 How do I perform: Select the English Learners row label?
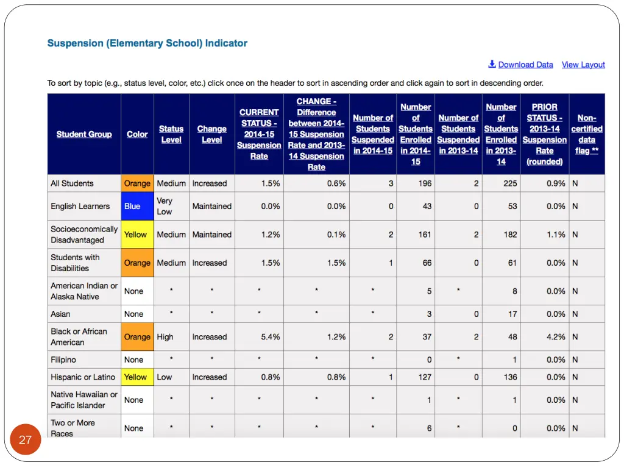[x=80, y=206]
